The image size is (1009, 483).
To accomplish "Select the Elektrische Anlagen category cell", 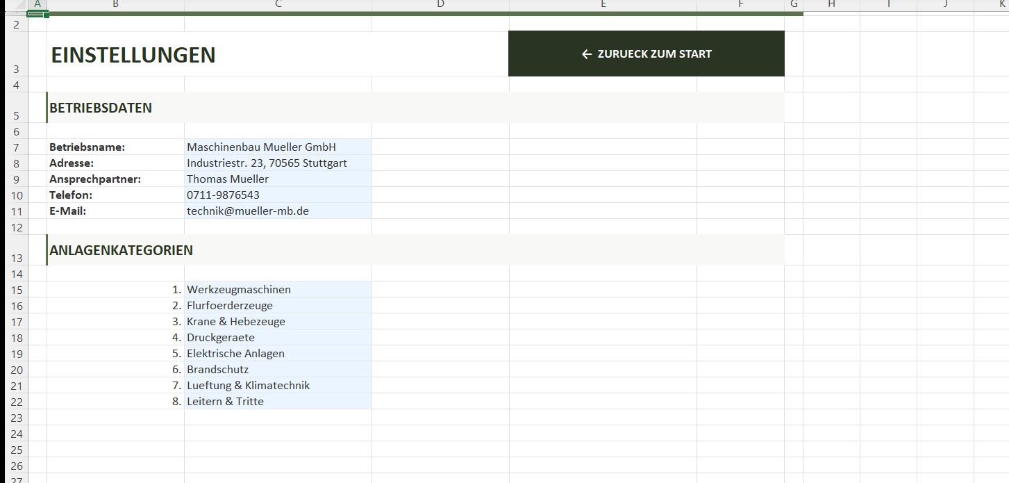I will point(278,353).
